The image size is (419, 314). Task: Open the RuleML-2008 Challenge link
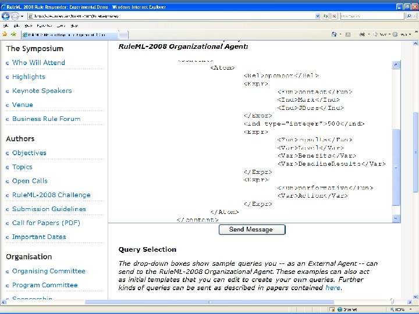51,195
